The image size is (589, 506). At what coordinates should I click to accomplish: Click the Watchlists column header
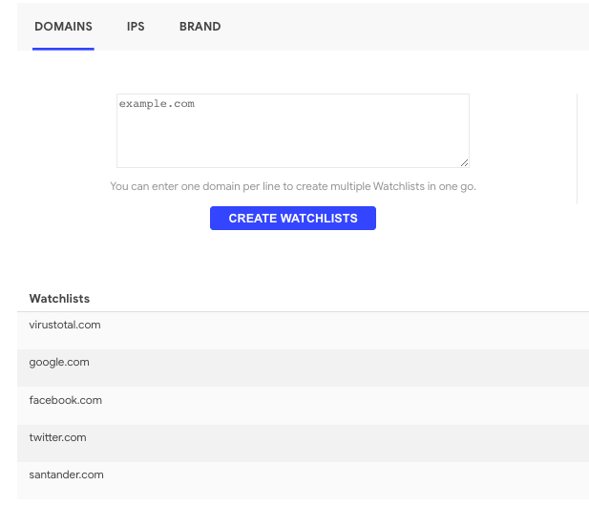coord(59,299)
